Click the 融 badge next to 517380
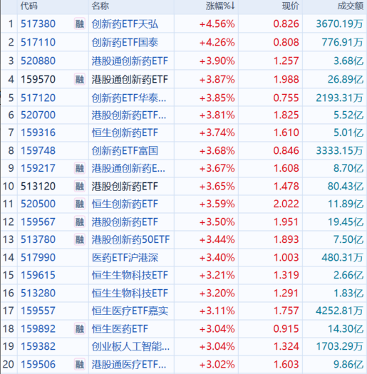367x374 pixels. pos(80,24)
